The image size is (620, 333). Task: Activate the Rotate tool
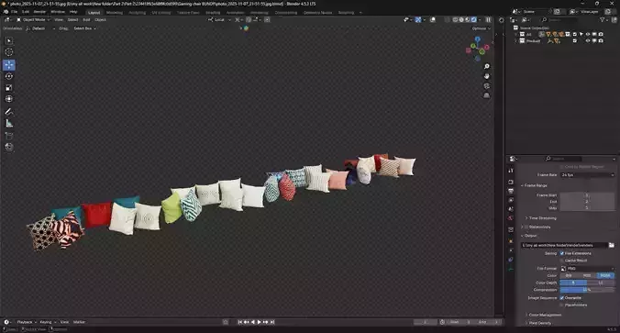pos(8,76)
